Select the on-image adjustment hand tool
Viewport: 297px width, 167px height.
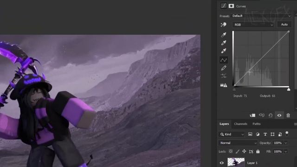(224, 25)
